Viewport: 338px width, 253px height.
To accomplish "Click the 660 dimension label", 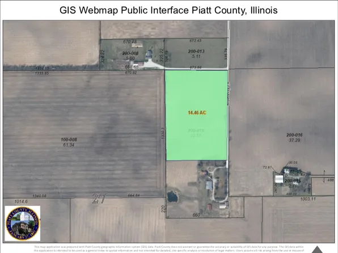I will (196, 215).
